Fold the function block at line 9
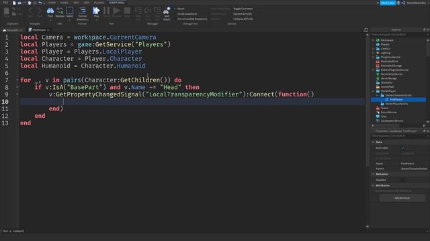 point(17,94)
